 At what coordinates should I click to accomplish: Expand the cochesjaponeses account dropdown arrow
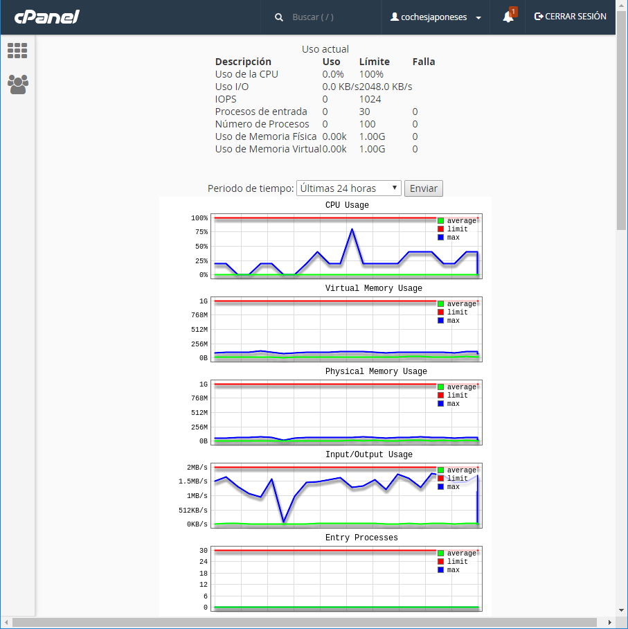tap(478, 17)
